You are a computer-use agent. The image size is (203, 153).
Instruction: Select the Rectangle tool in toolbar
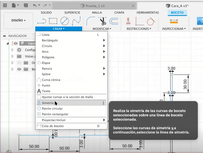click(53, 21)
